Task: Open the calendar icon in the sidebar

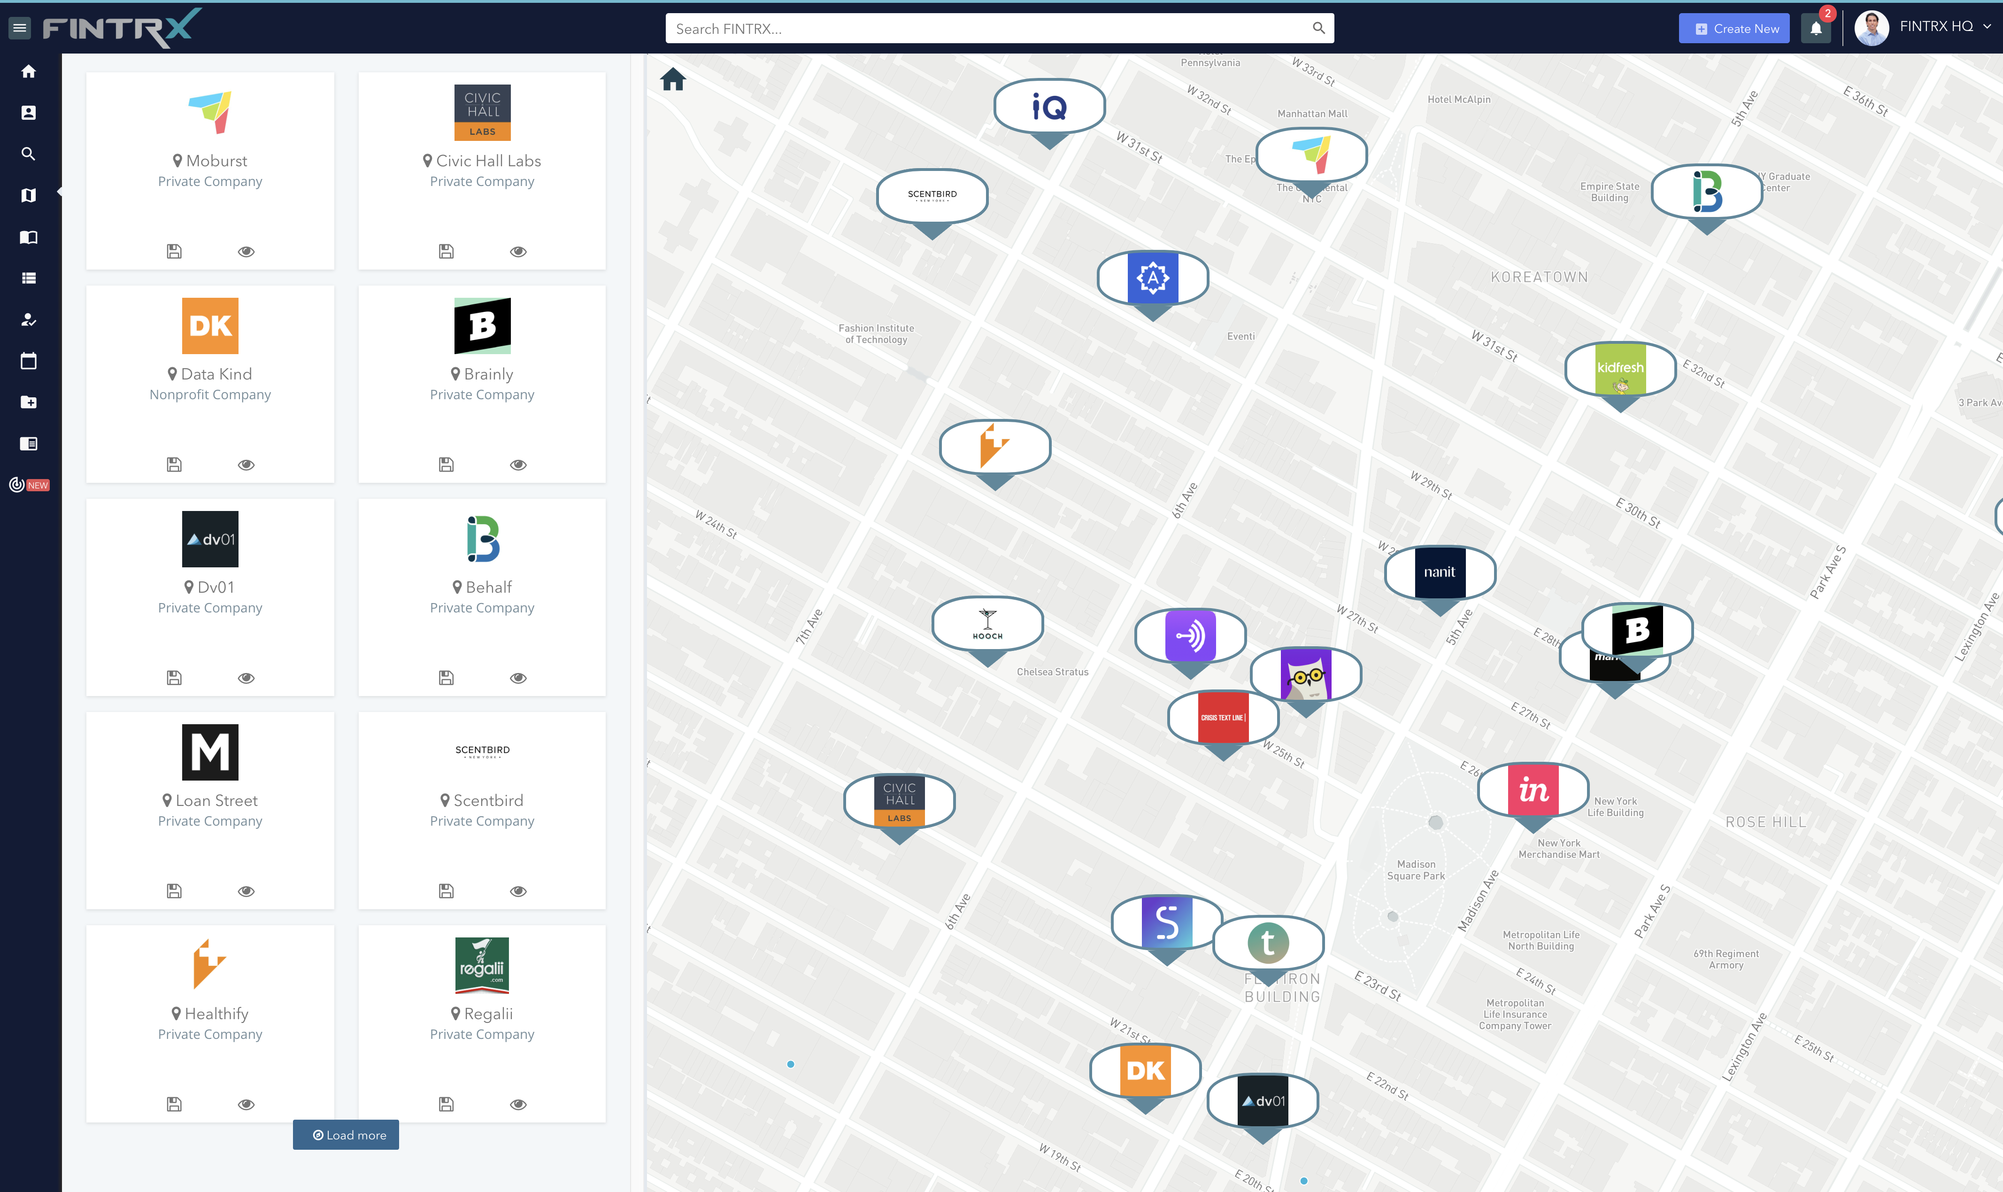Action: pyautogui.click(x=28, y=361)
